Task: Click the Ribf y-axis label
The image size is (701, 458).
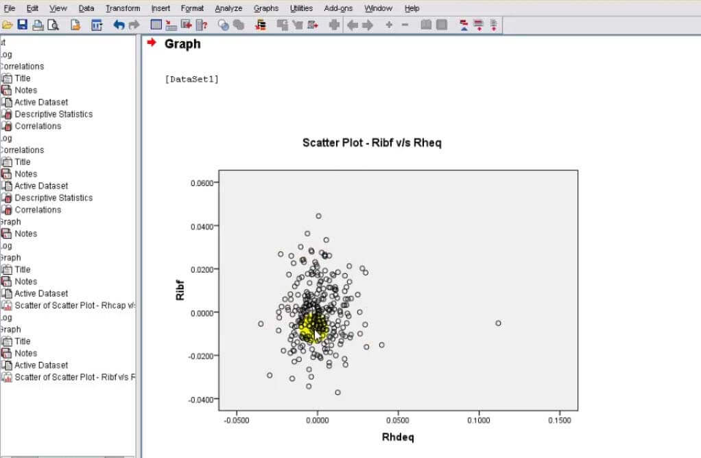Action: [x=180, y=290]
